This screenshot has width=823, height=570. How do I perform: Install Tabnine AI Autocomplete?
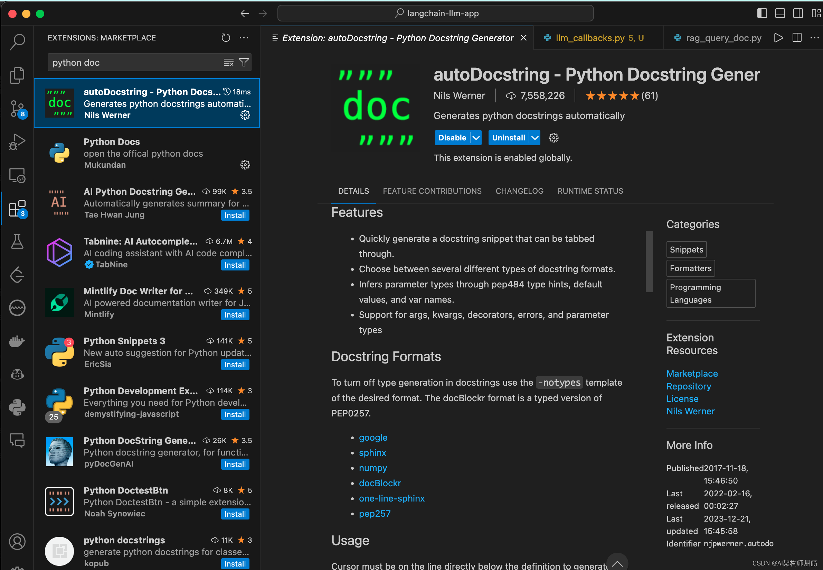coord(235,265)
